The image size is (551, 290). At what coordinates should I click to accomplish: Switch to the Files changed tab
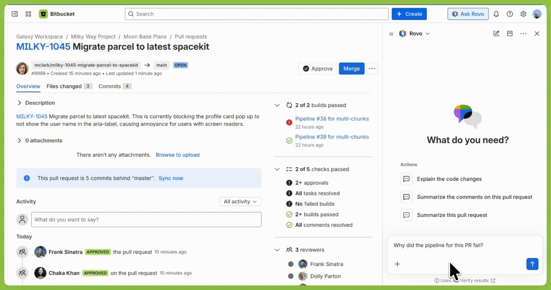click(x=64, y=86)
